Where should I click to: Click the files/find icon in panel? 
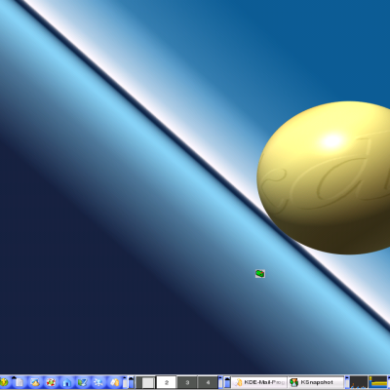114,382
